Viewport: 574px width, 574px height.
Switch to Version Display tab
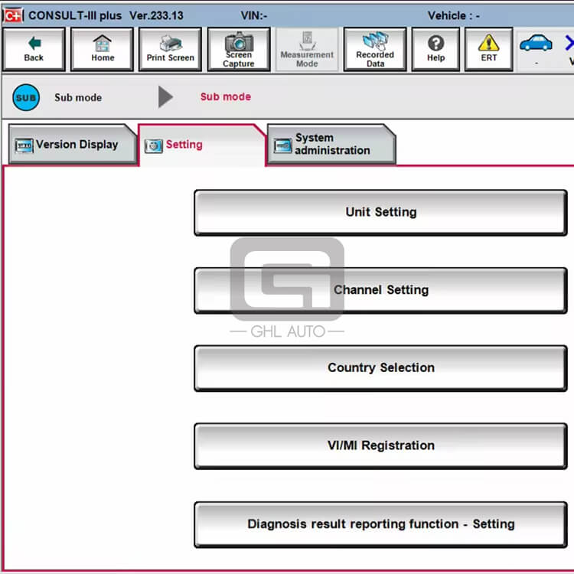click(x=73, y=145)
